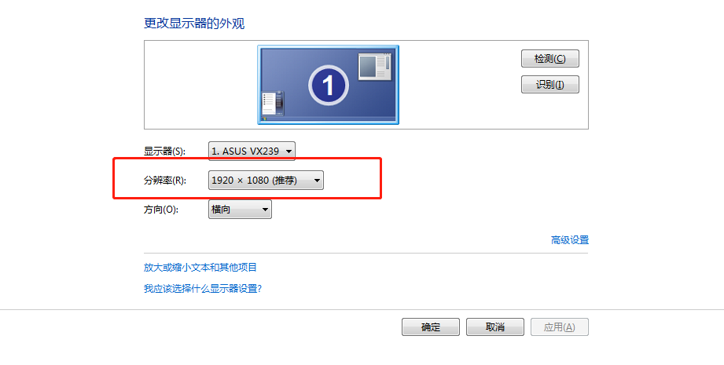
Task: Open the 横向 orientation dropdown
Action: coord(240,210)
